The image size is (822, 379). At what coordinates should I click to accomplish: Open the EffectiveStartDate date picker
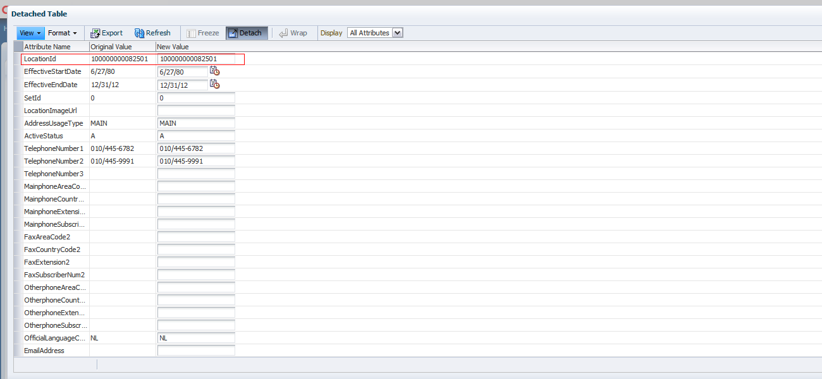point(214,71)
